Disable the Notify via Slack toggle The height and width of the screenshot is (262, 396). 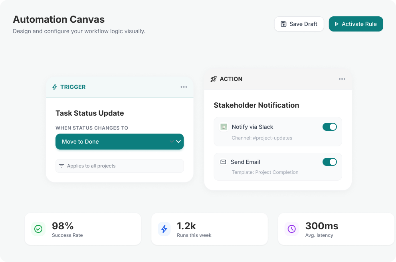(330, 127)
